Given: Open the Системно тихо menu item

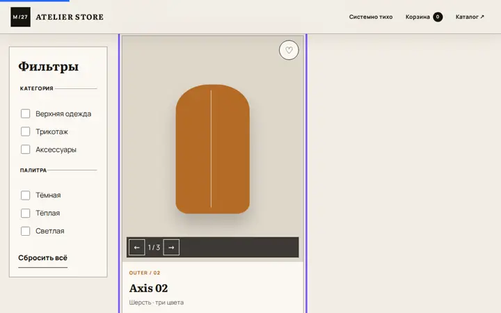Looking at the screenshot, I should click(x=371, y=17).
